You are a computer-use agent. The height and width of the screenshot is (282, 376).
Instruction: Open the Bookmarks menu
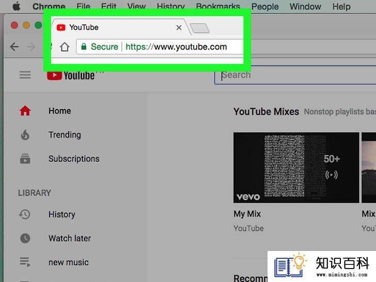(x=218, y=7)
